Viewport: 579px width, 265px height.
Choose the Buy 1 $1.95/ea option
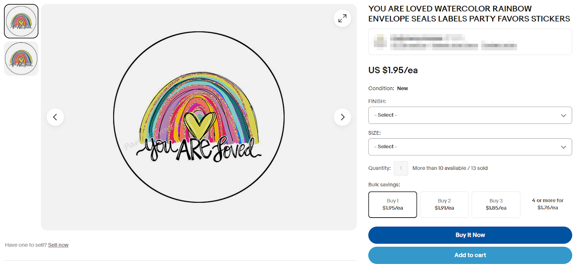393,205
